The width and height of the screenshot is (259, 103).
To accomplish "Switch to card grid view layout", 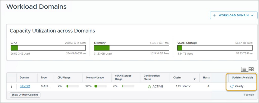I will (251, 69).
